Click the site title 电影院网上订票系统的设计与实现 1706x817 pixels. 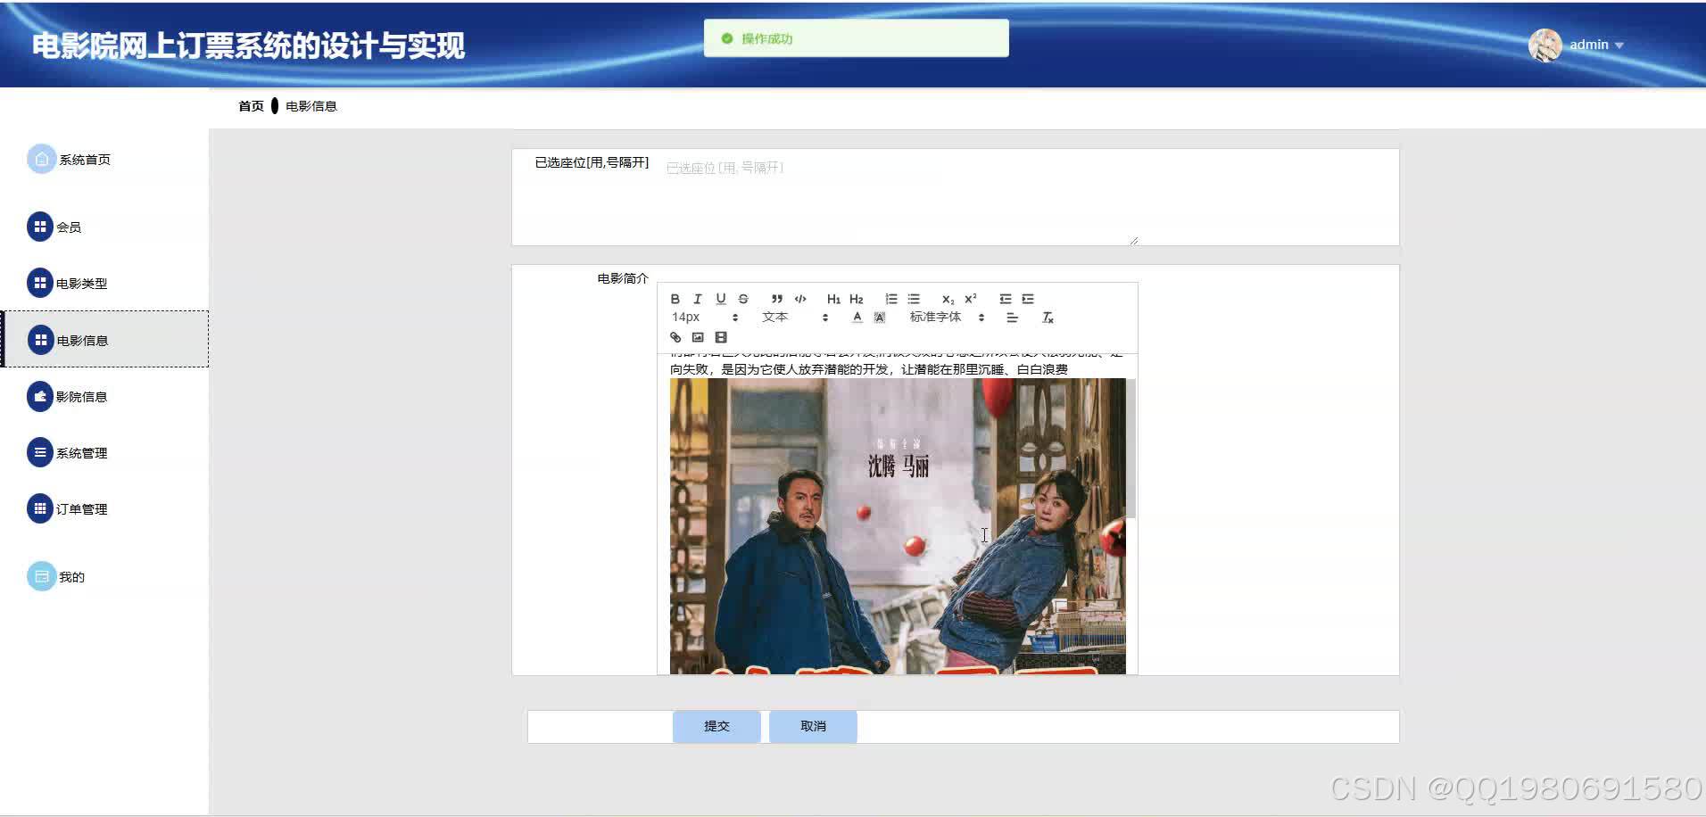click(248, 45)
